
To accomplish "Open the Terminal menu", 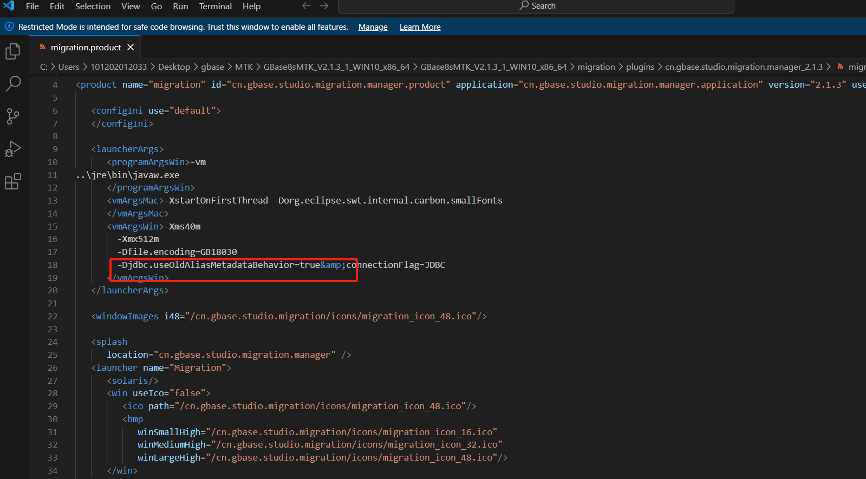I will click(x=215, y=6).
